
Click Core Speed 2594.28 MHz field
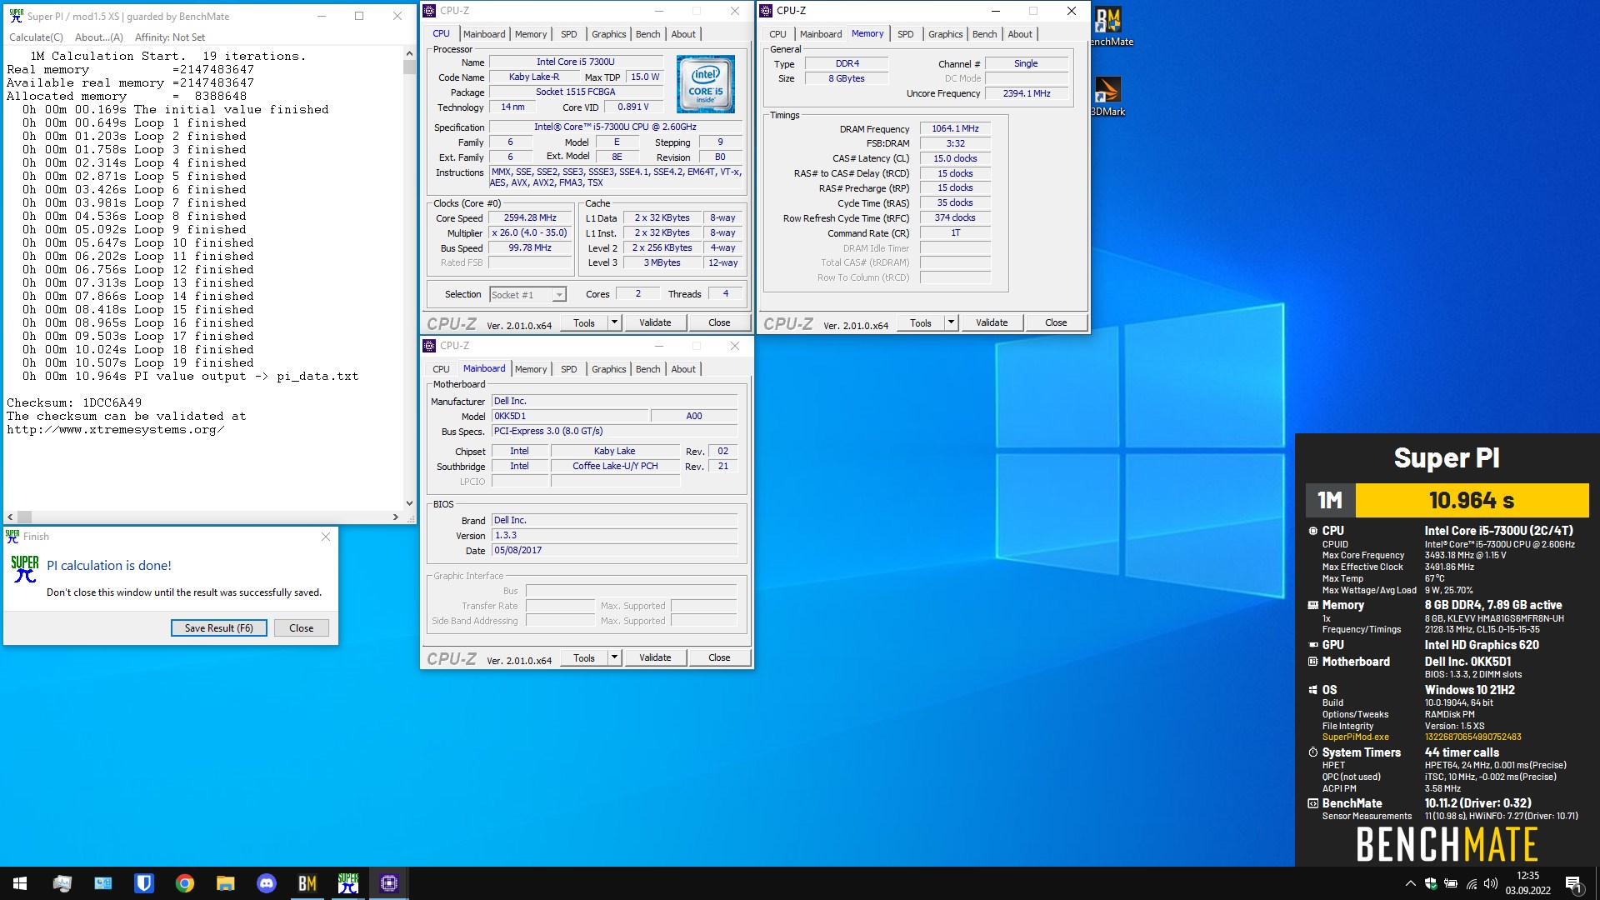530,218
